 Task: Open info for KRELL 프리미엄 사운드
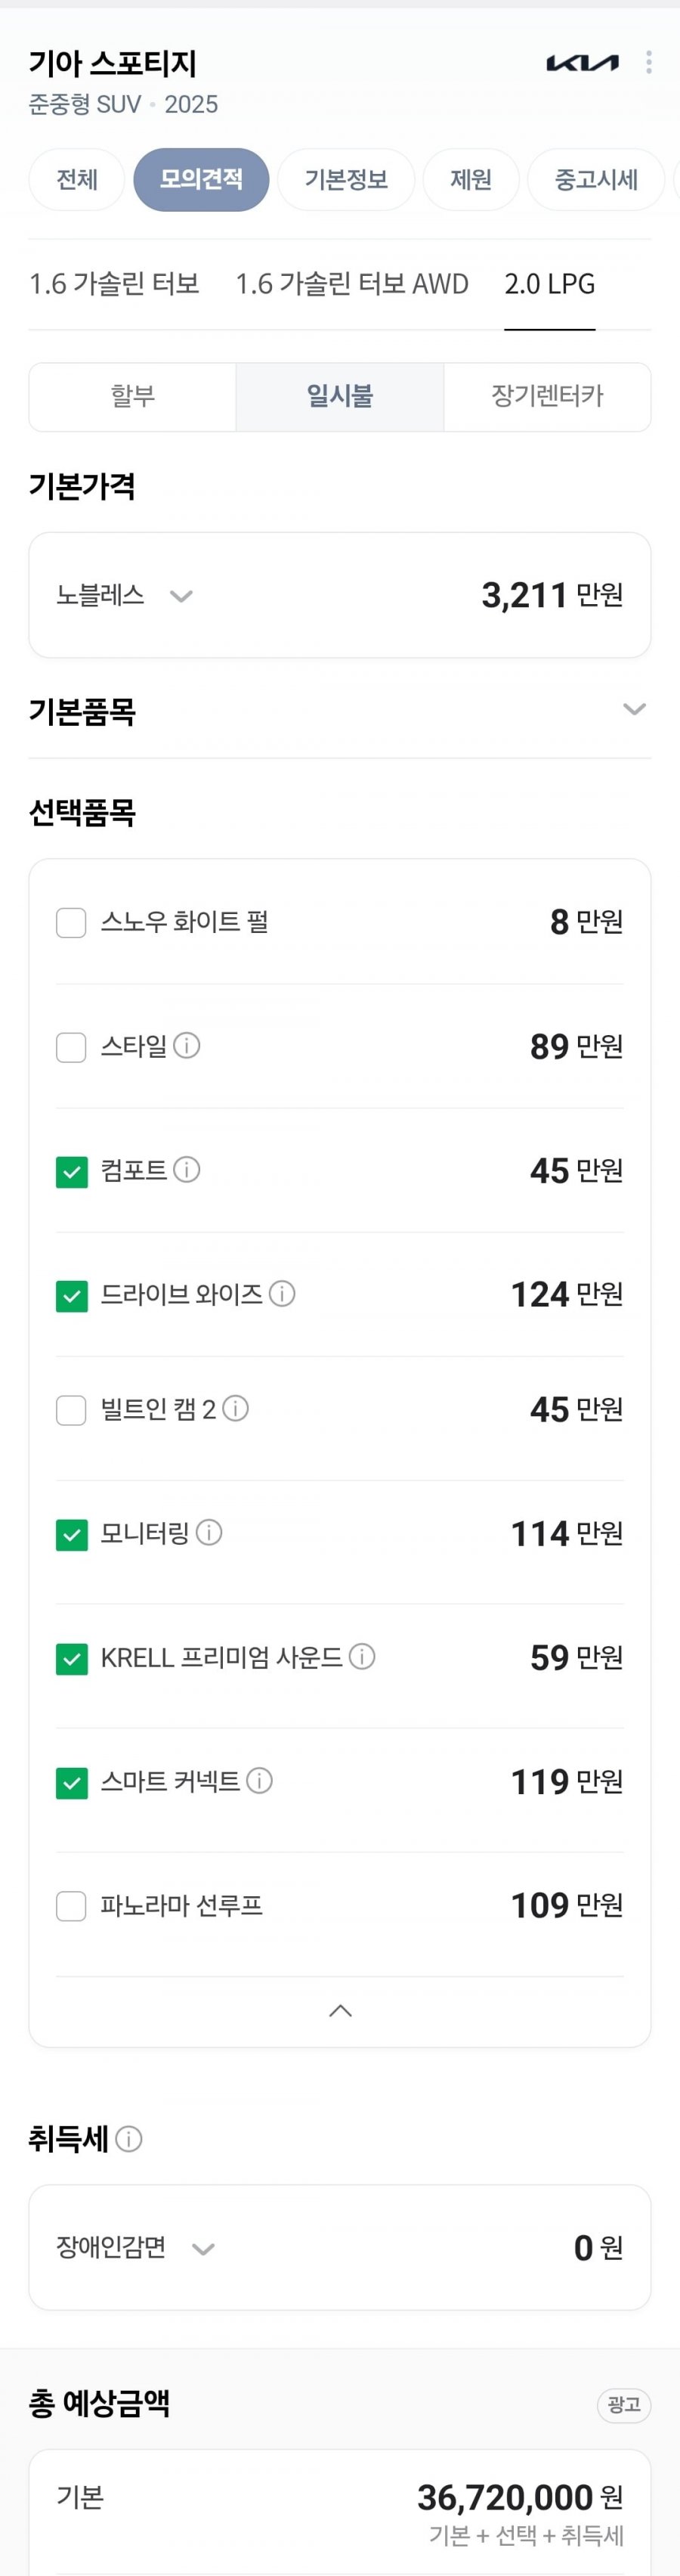point(362,1656)
